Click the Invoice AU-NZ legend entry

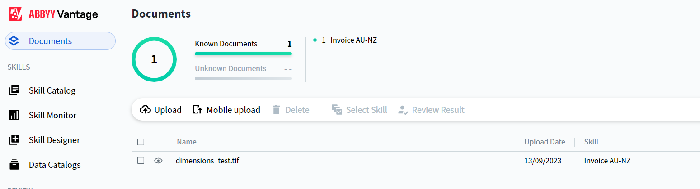click(348, 40)
